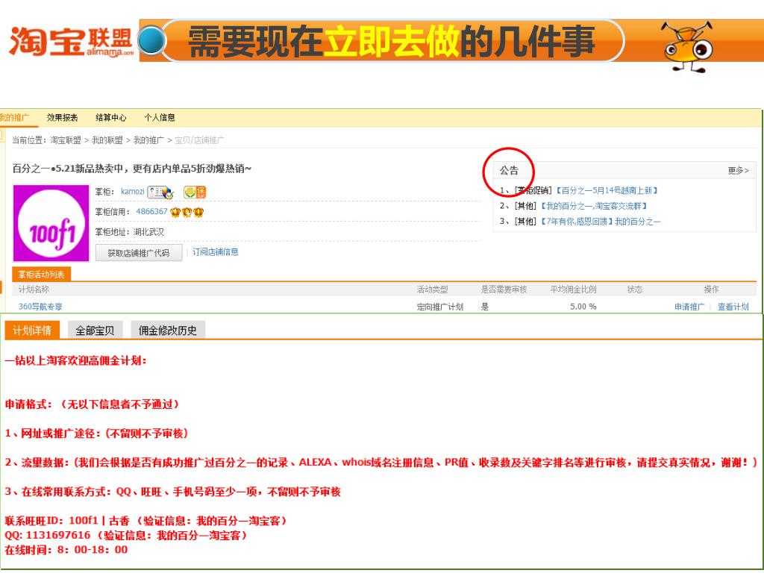Click the 公告 panel heading
764x573 pixels.
pyautogui.click(x=509, y=171)
